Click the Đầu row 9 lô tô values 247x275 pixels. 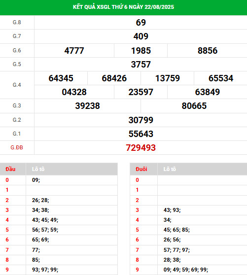pyautogui.click(x=45, y=270)
